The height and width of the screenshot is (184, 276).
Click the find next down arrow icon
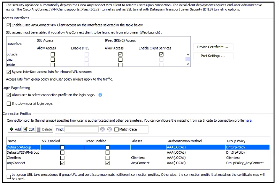[102, 129]
